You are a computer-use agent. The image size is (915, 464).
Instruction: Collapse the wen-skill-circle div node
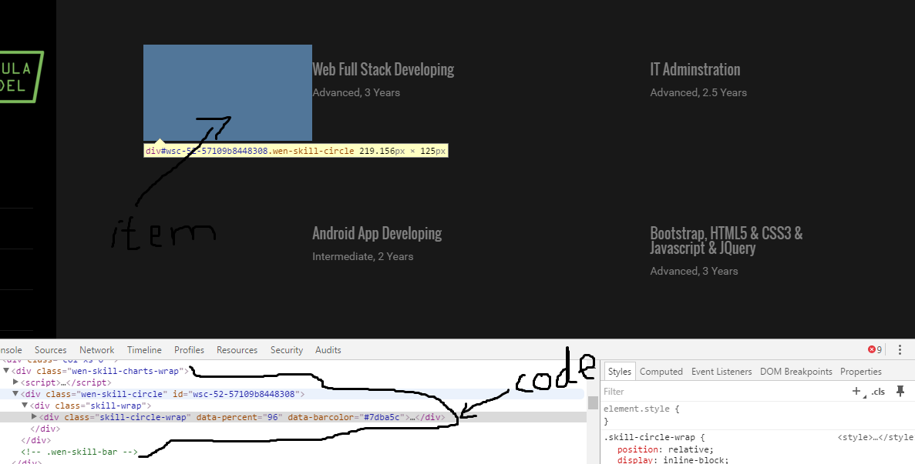point(15,394)
